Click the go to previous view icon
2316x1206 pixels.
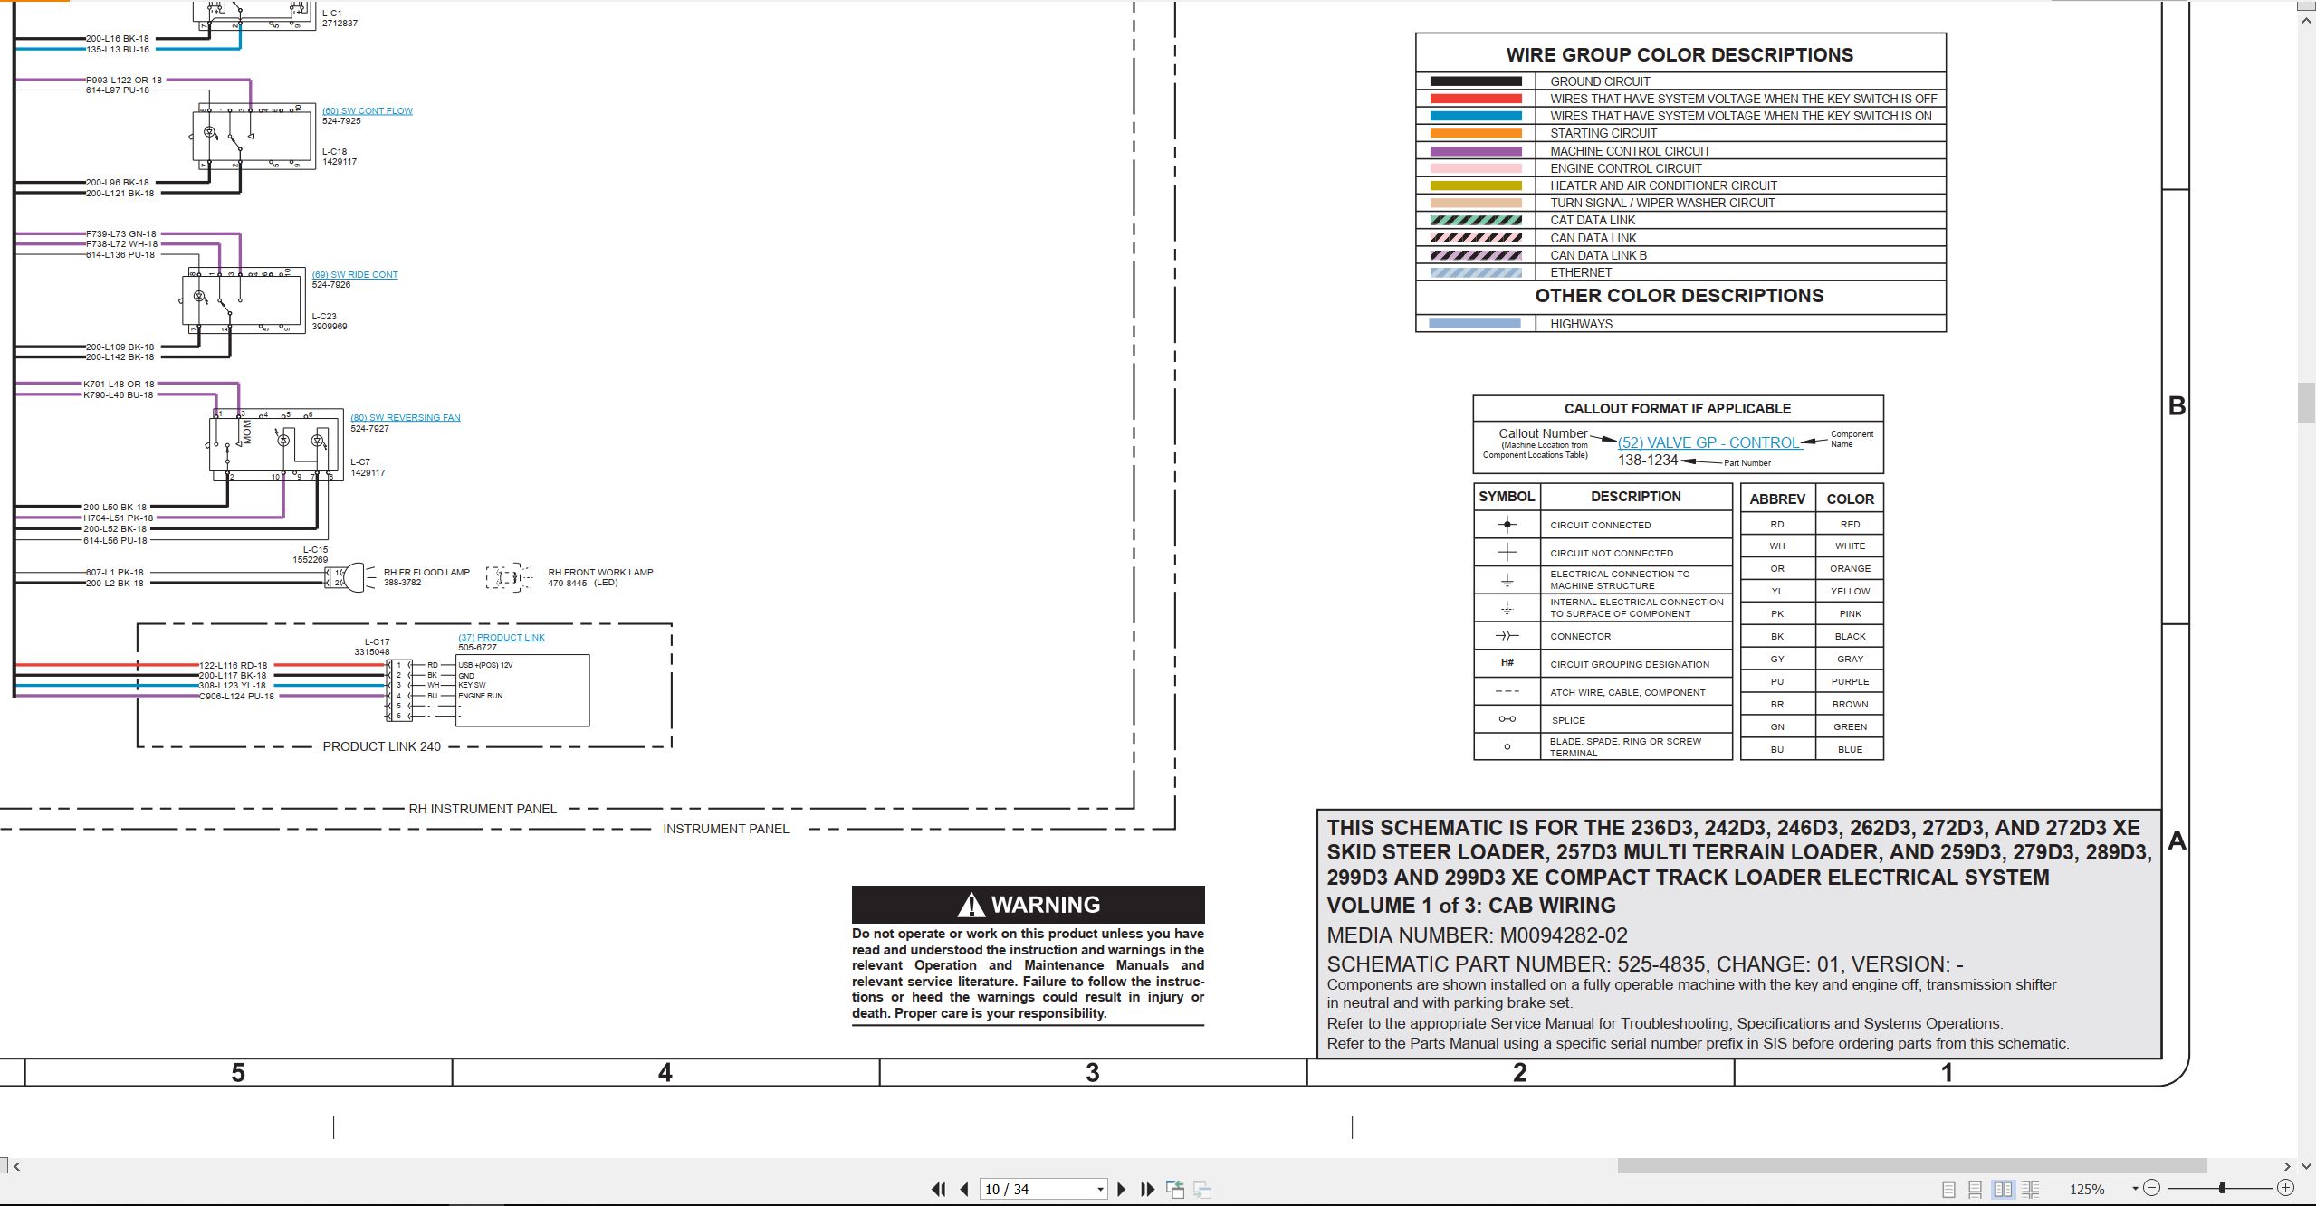coord(1175,1189)
